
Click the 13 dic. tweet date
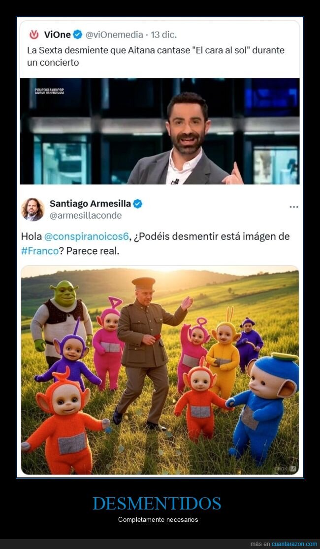tap(163, 35)
